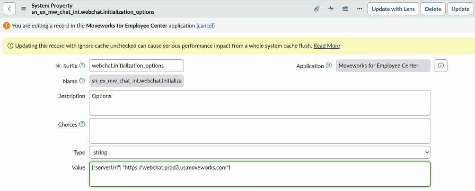Click the read-only Name field
This screenshot has height=191, width=475.
pos(136,81)
